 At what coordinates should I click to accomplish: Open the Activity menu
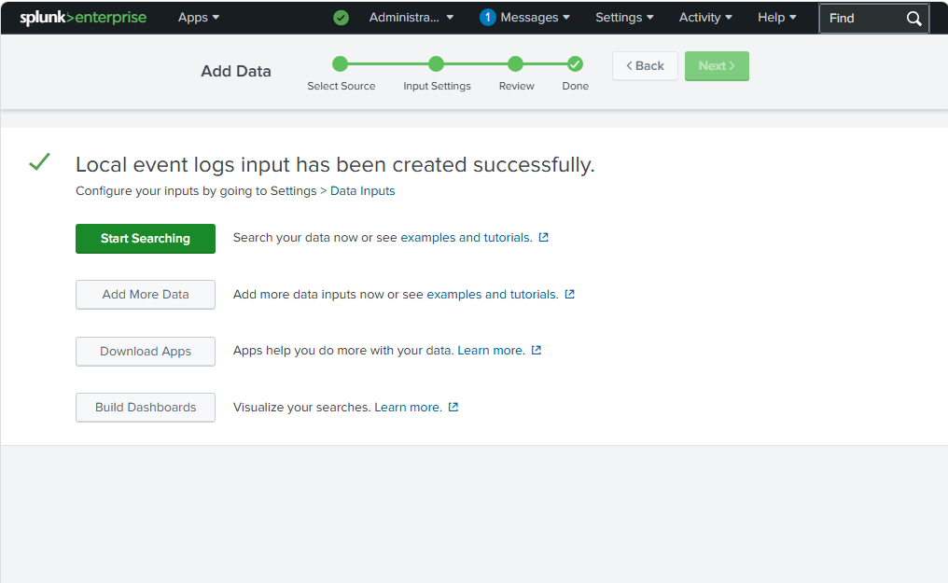705,18
